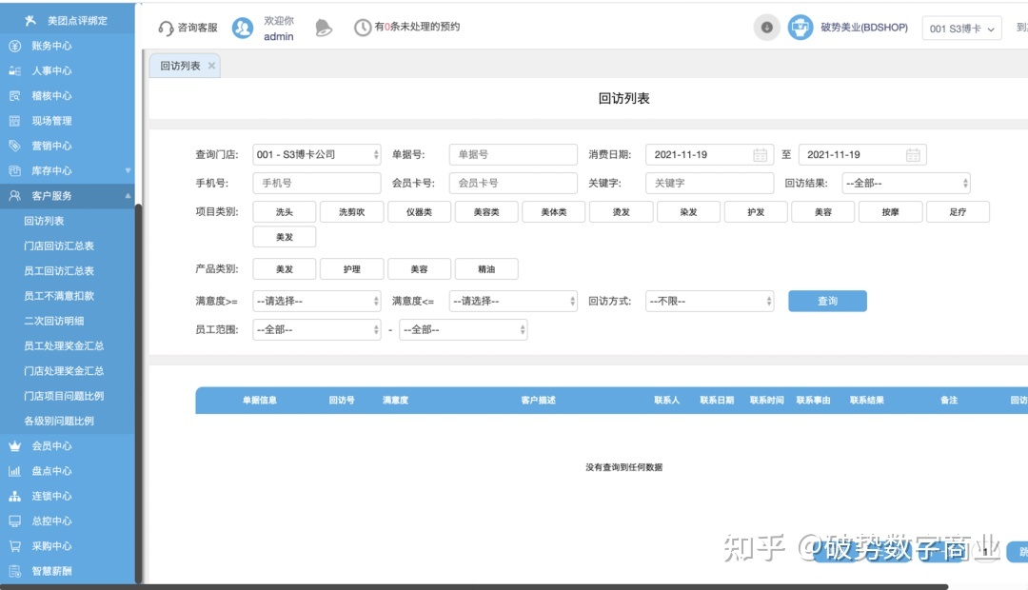Open 美团点评绑定 sidebar entry icon
The width and height of the screenshot is (1028, 590).
(30, 20)
